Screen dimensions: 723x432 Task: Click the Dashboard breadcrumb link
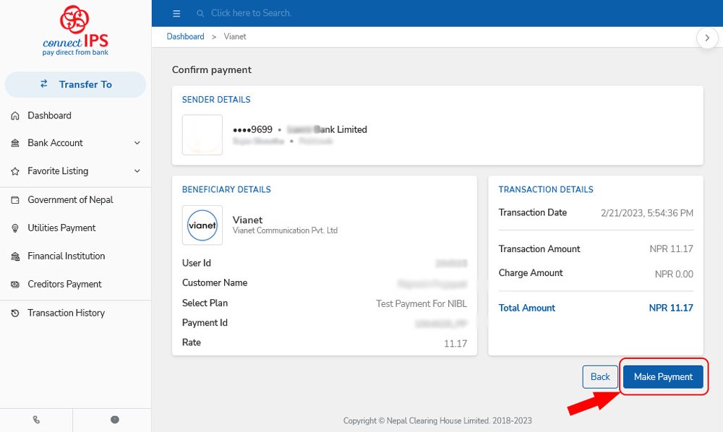click(x=185, y=36)
